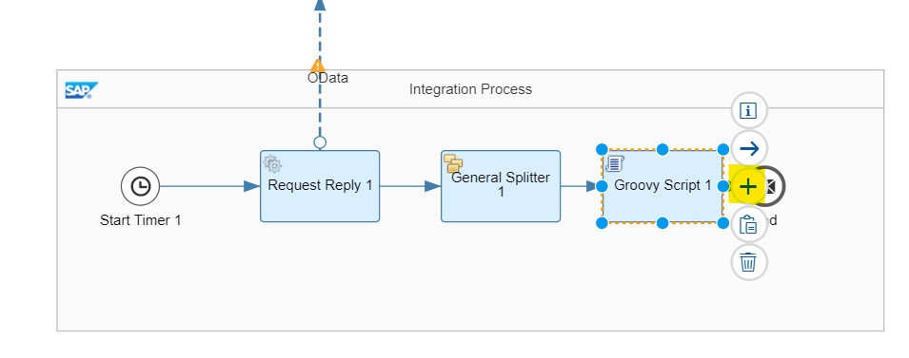This screenshot has height=358, width=909.
Task: Click the Start Timer 1 label
Action: tap(140, 220)
